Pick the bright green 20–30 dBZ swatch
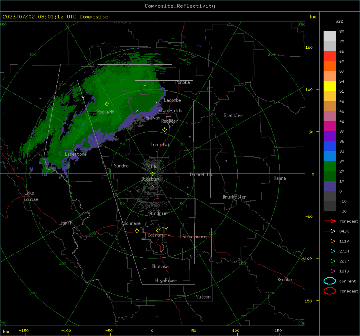 [x=330, y=166]
